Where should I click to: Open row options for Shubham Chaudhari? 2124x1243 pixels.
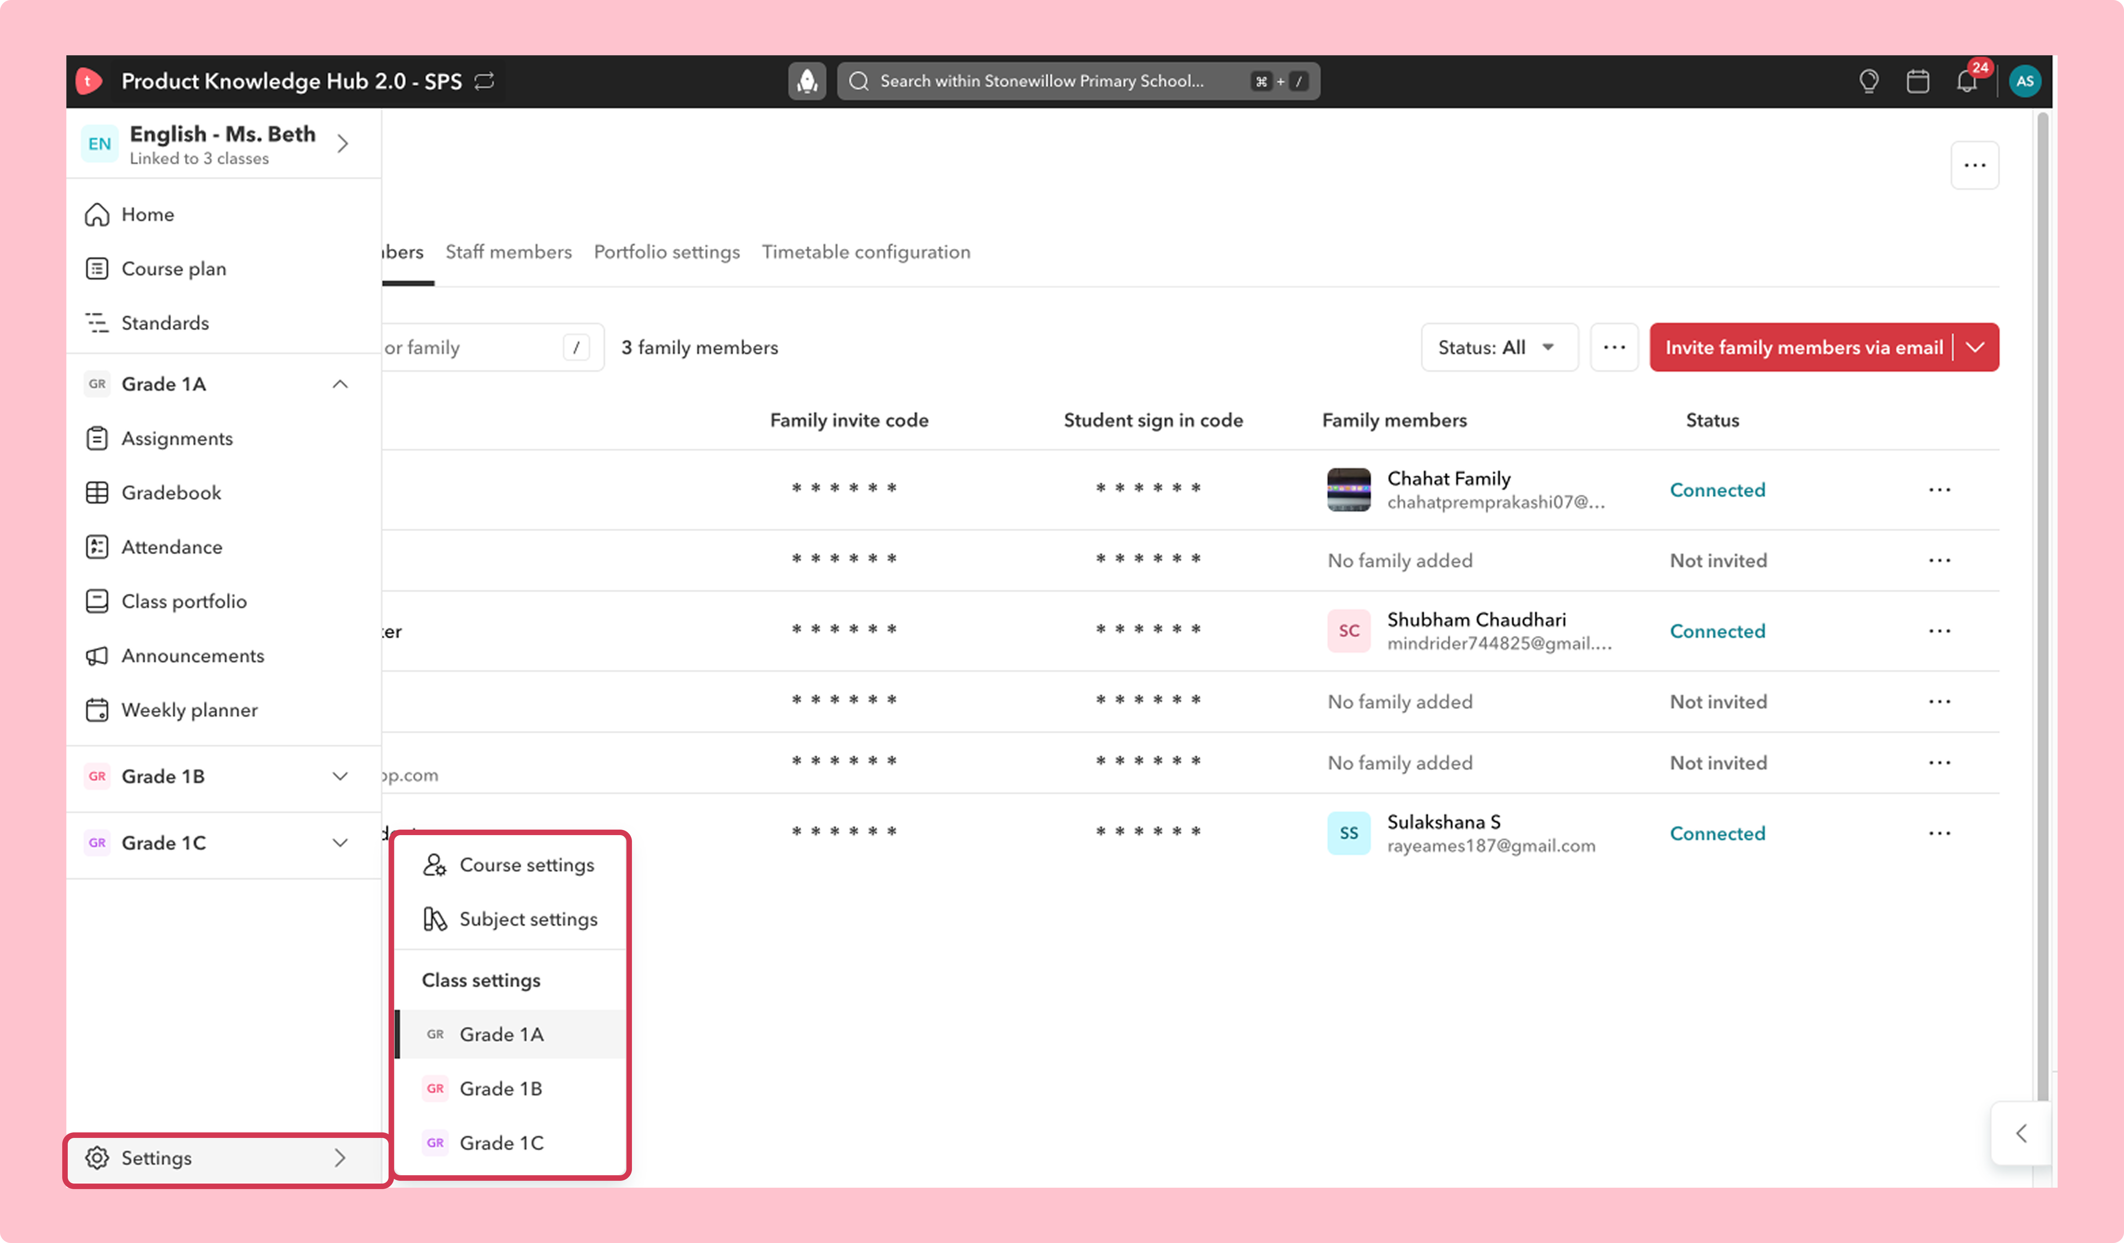(1939, 631)
